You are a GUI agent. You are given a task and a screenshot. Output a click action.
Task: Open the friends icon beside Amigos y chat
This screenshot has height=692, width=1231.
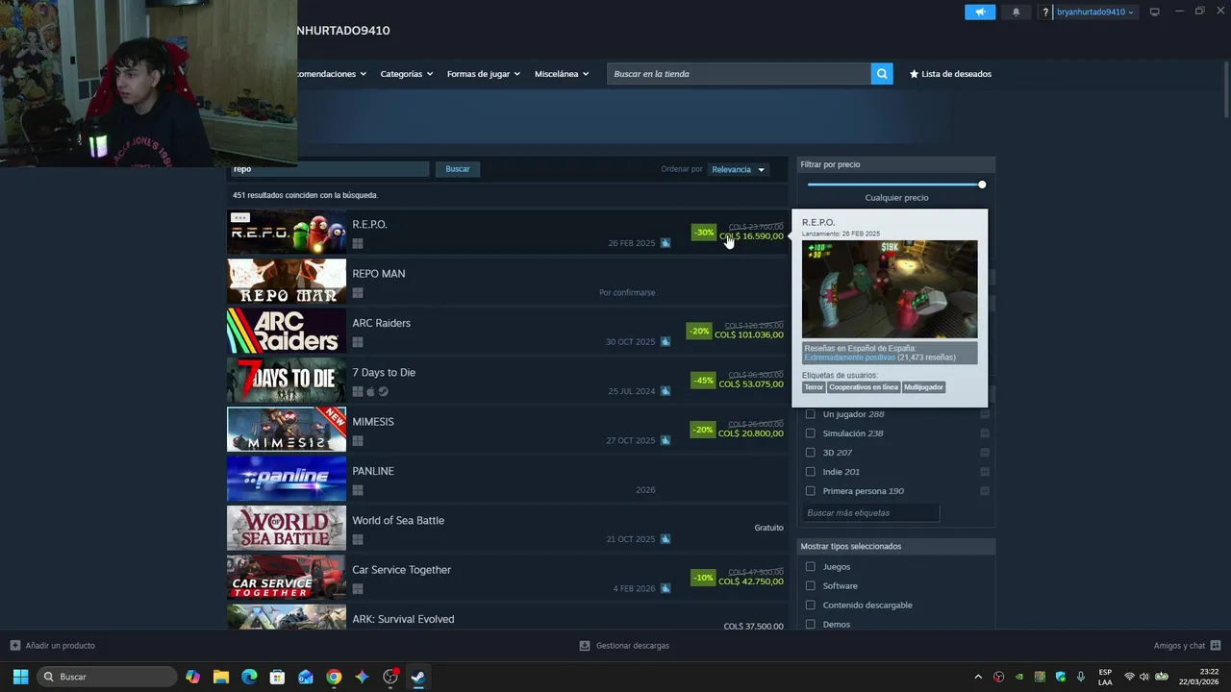click(1216, 646)
